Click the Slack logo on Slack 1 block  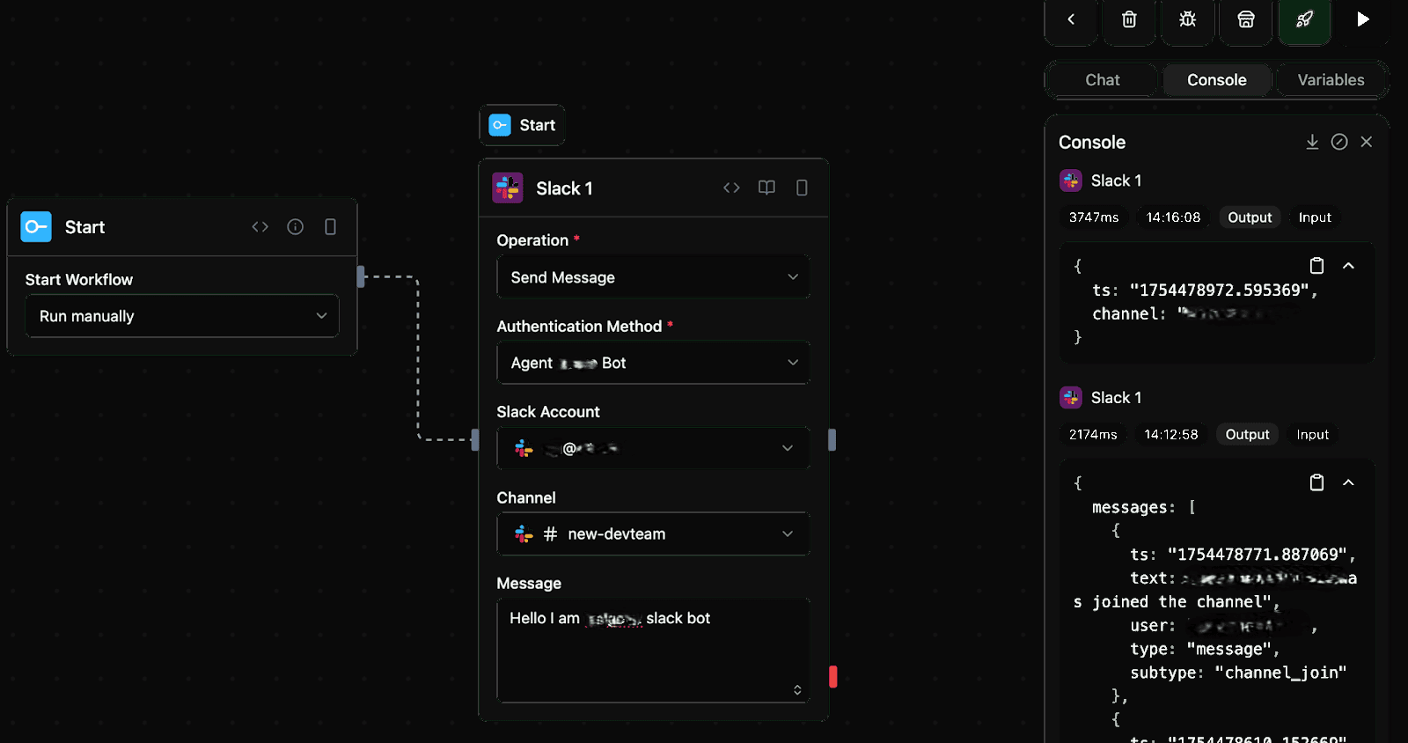click(508, 188)
